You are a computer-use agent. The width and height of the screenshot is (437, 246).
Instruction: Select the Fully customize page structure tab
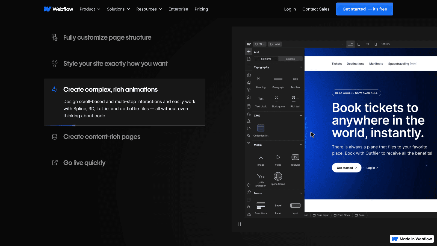pos(125,37)
